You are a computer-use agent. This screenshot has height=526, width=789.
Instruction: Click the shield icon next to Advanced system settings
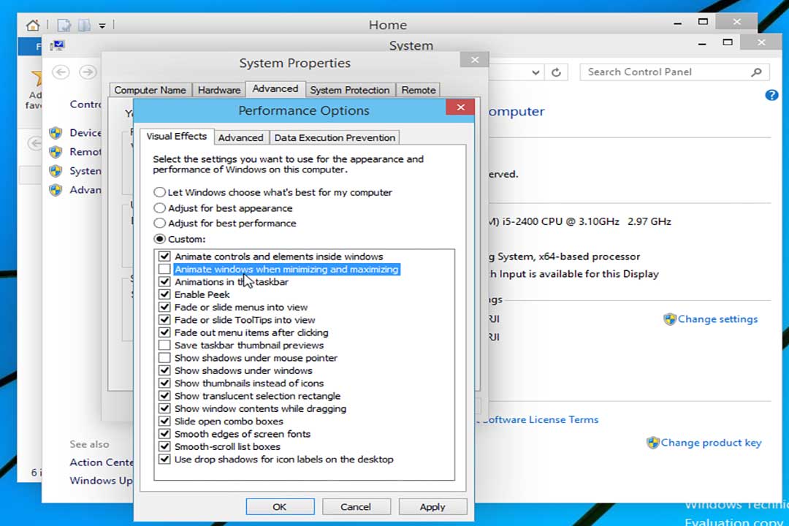point(56,190)
